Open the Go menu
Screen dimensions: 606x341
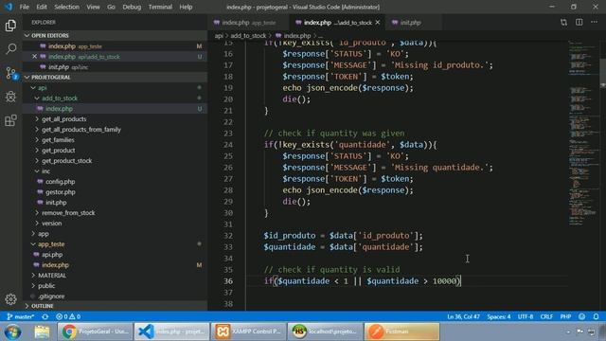pos(111,7)
